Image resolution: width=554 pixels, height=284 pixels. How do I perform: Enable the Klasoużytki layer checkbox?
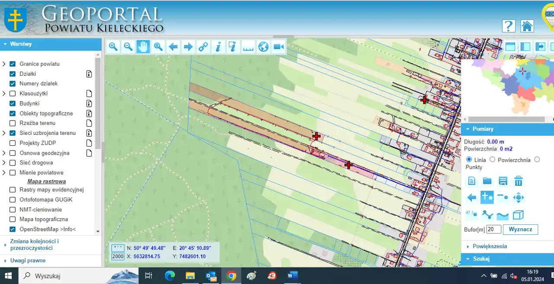pyautogui.click(x=13, y=93)
